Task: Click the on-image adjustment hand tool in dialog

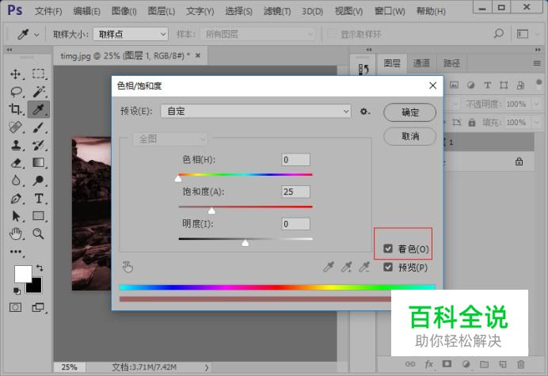Action: tap(127, 267)
